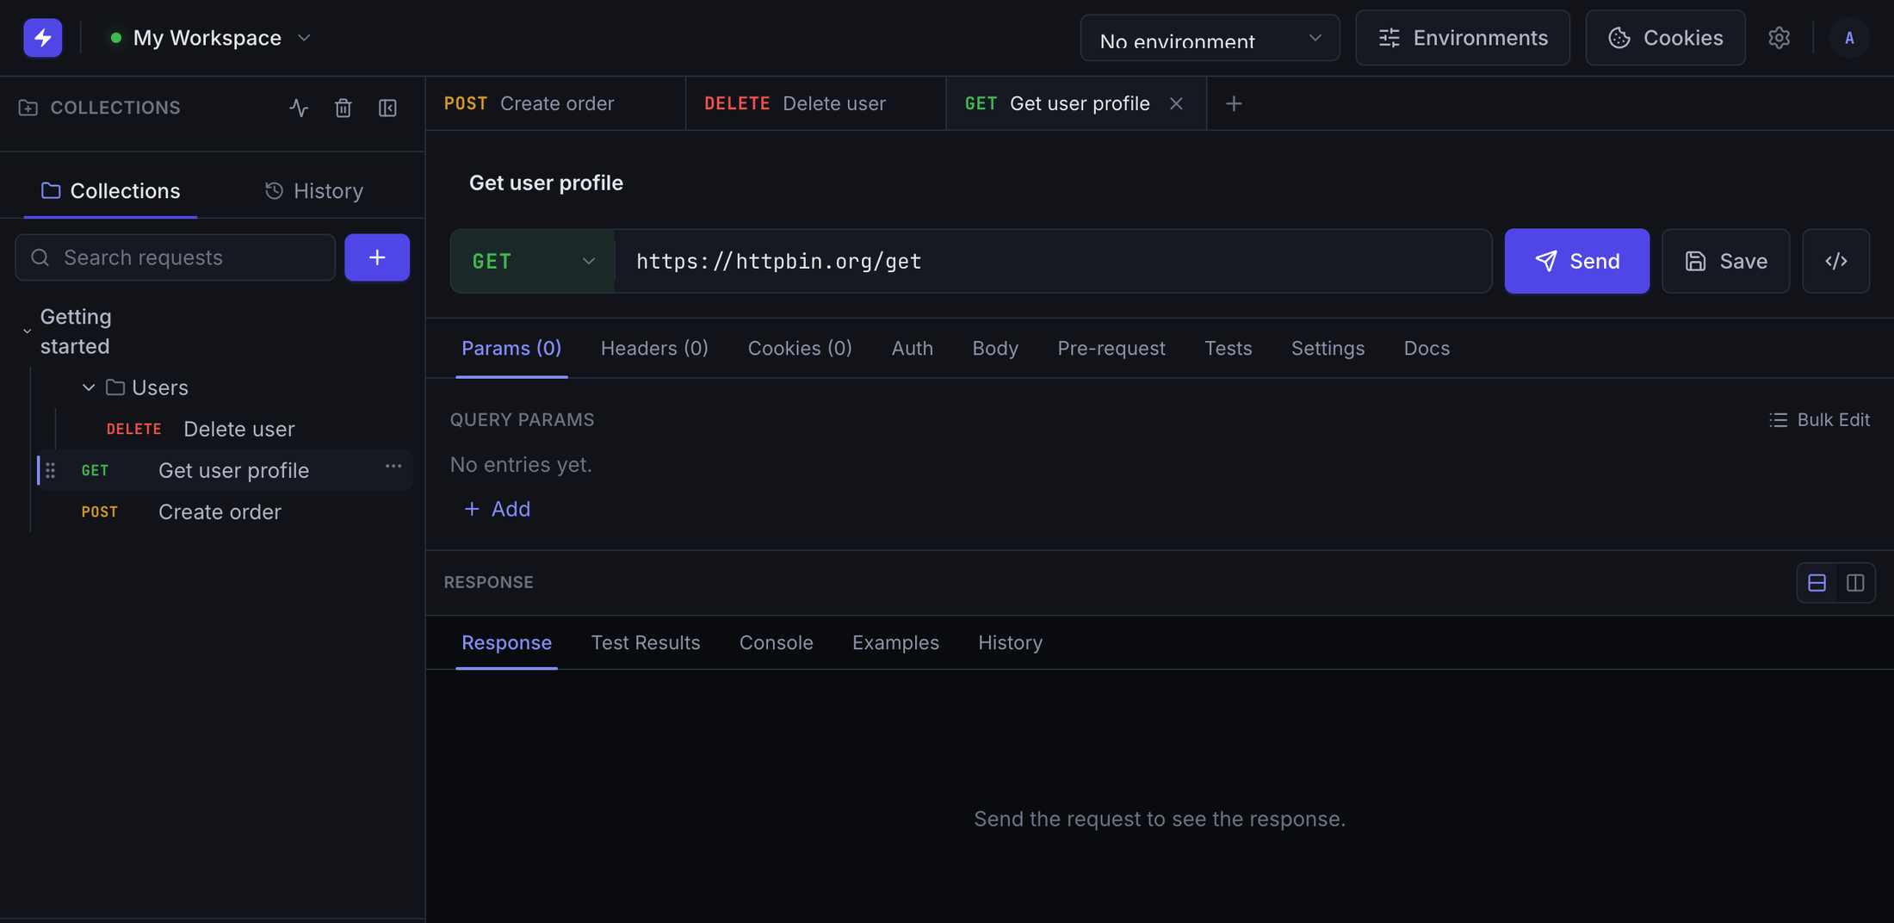Collapse the Getting started collection
1894x923 pixels.
pyautogui.click(x=27, y=331)
